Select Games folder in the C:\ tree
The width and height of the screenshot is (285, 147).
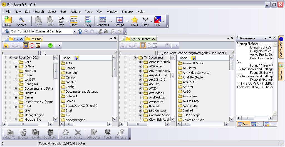(x=29, y=97)
